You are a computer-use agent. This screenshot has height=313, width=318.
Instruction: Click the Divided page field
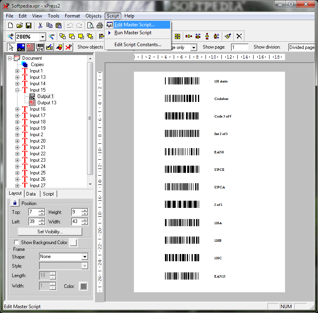coord(302,47)
